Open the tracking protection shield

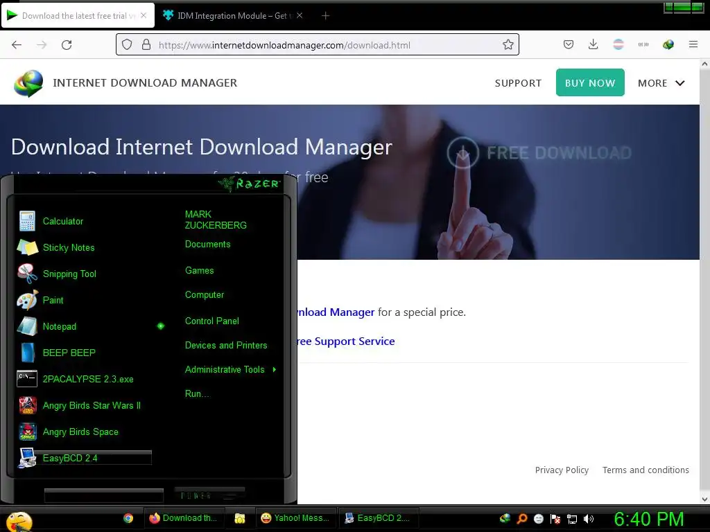tap(127, 44)
